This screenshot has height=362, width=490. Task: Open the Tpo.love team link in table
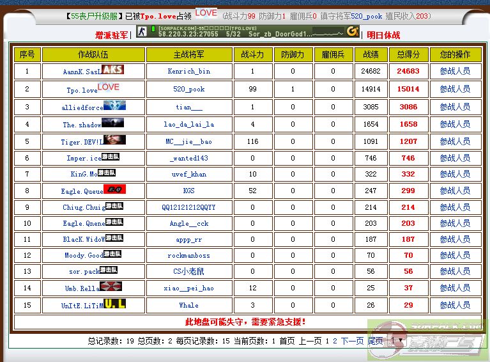click(x=82, y=90)
